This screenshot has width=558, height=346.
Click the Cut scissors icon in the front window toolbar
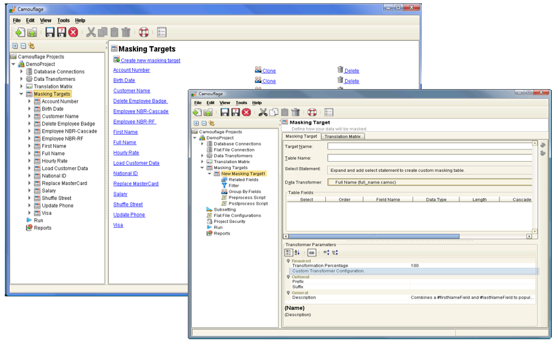point(263,112)
